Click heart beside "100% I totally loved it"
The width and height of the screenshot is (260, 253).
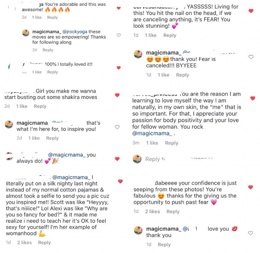pos(119,68)
